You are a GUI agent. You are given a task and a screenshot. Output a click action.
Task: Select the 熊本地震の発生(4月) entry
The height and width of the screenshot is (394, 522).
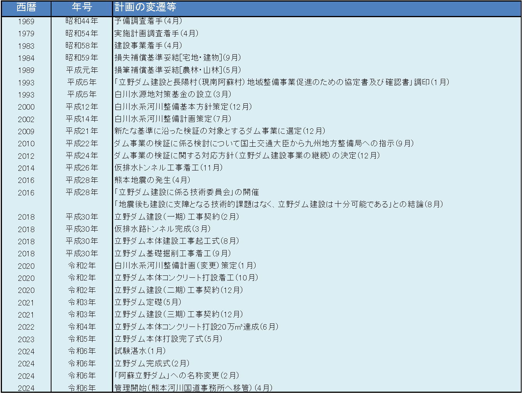(152, 180)
